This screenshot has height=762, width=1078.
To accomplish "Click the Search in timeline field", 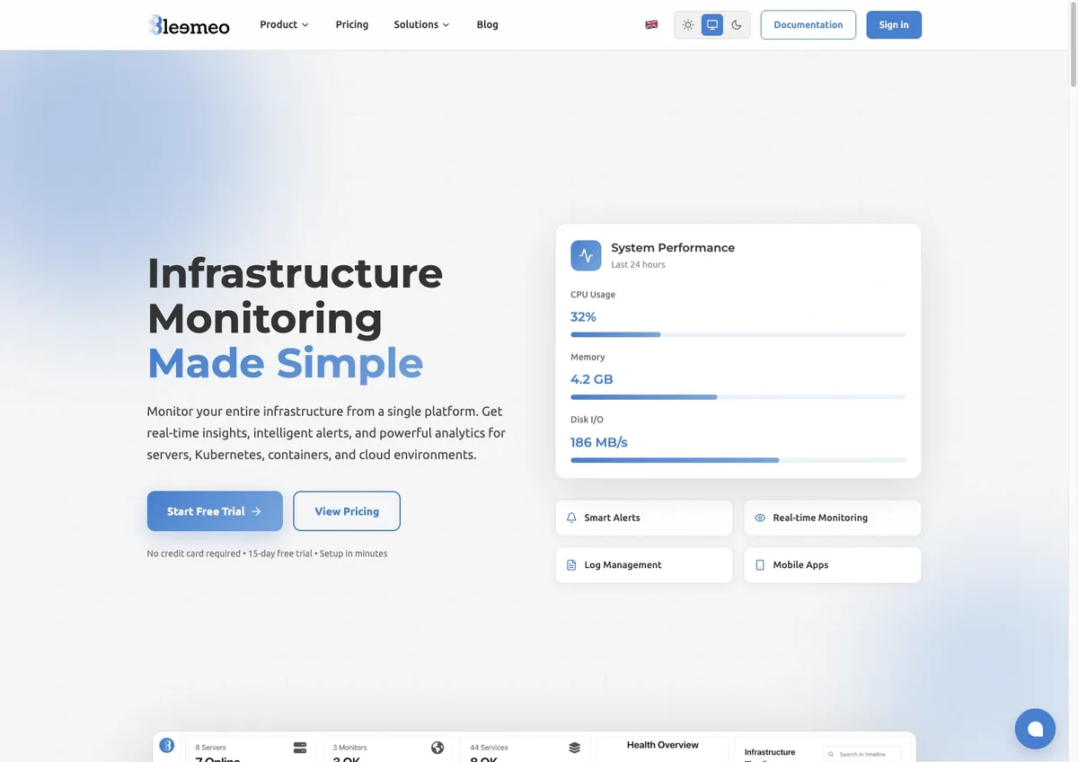I will (x=862, y=754).
